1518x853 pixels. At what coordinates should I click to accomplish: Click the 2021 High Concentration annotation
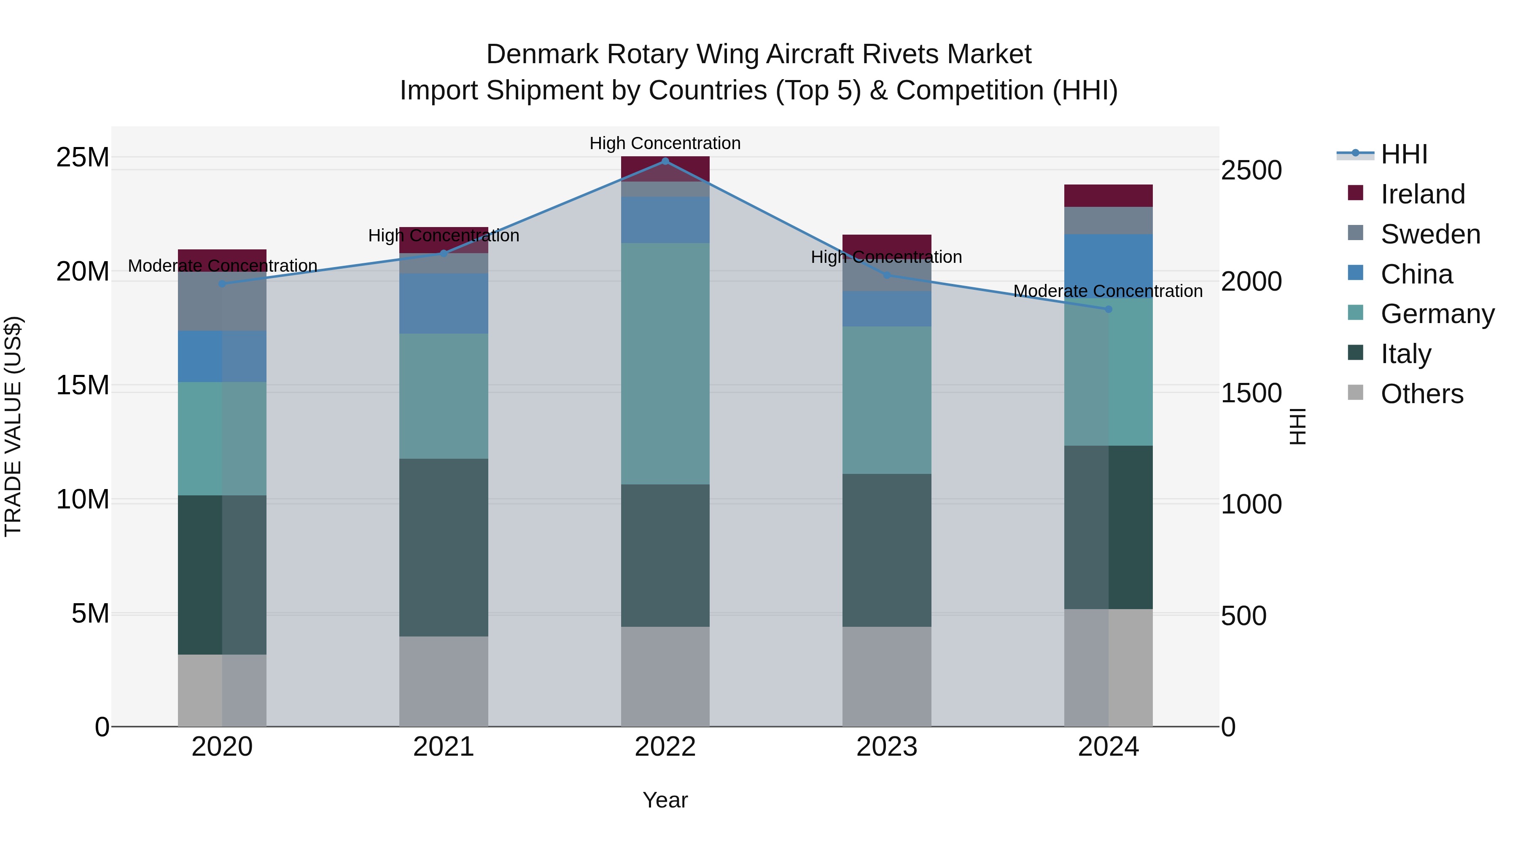pos(444,235)
